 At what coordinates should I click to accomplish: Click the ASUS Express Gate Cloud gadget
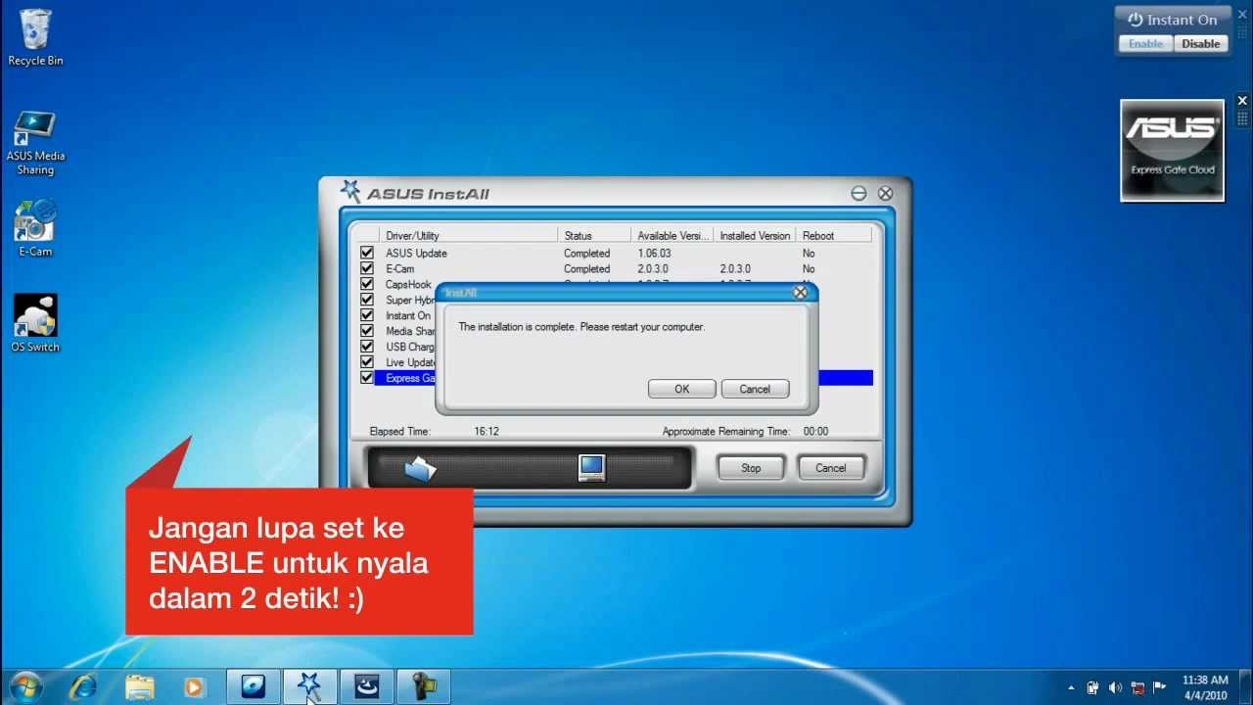coord(1172,150)
